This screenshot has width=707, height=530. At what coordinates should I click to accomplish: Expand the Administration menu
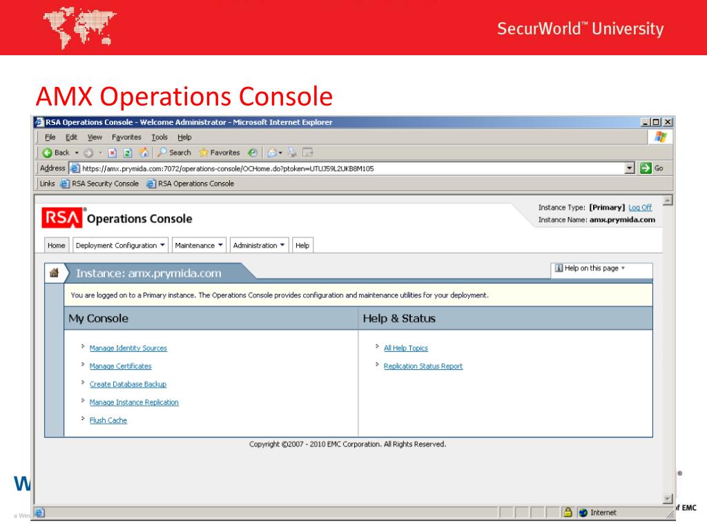coord(259,245)
